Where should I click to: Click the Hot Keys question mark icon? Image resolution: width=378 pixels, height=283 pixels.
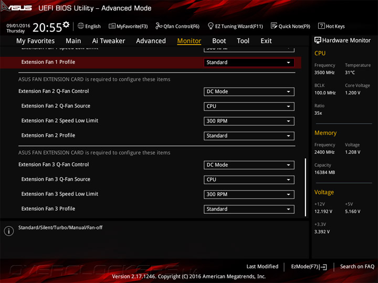[321, 26]
